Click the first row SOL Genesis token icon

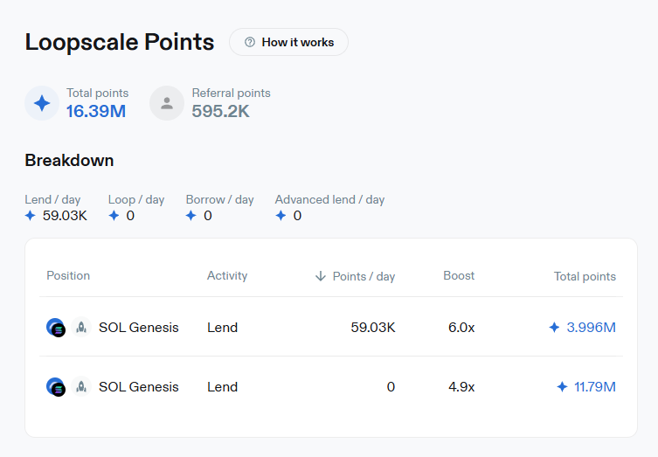pos(56,328)
